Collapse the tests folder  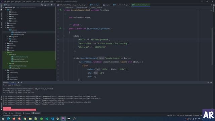6,52
